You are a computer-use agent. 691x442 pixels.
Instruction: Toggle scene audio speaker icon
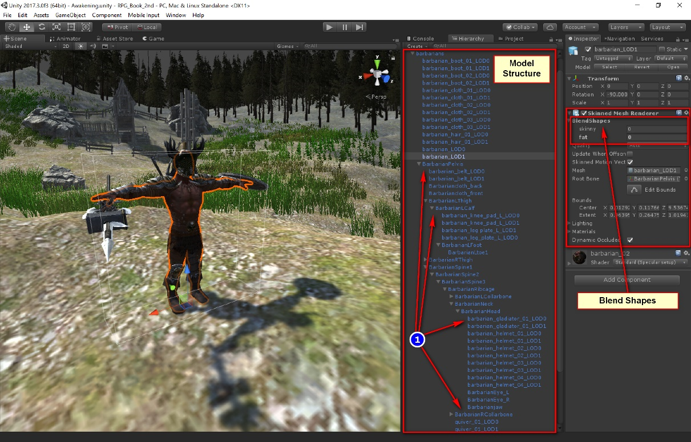(92, 46)
